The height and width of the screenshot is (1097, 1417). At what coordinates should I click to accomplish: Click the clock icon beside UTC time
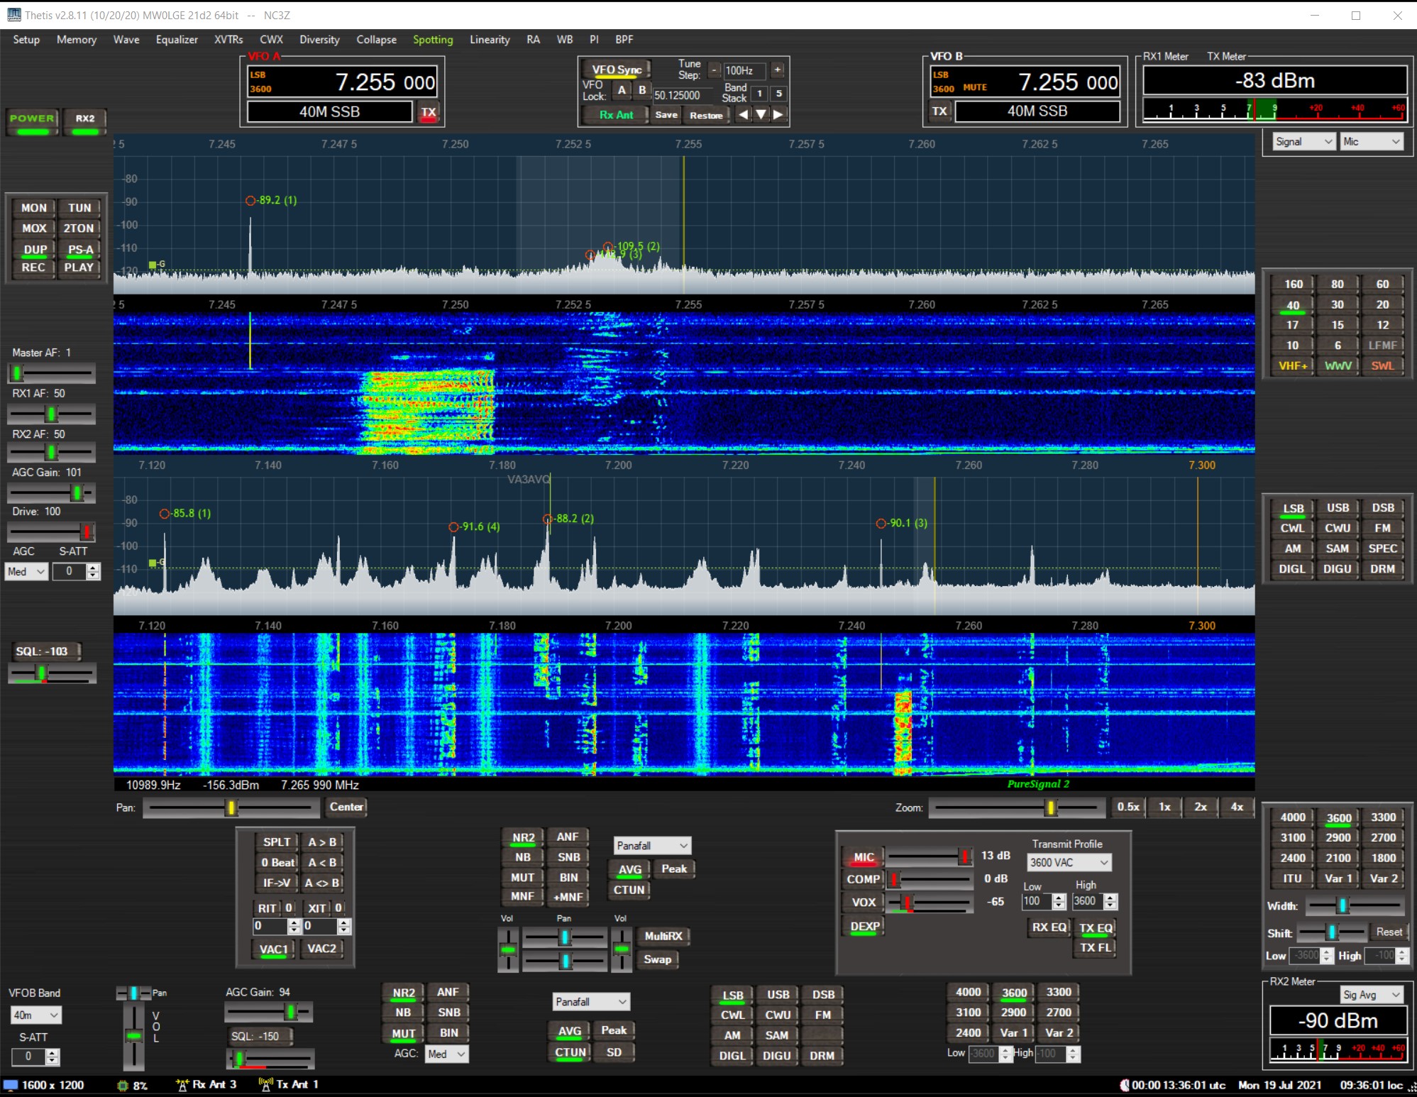(x=1124, y=1085)
